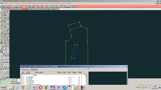Screen dimensions: 161x90
Task: Click the first icon in the top toolbar
Action: 2,6
